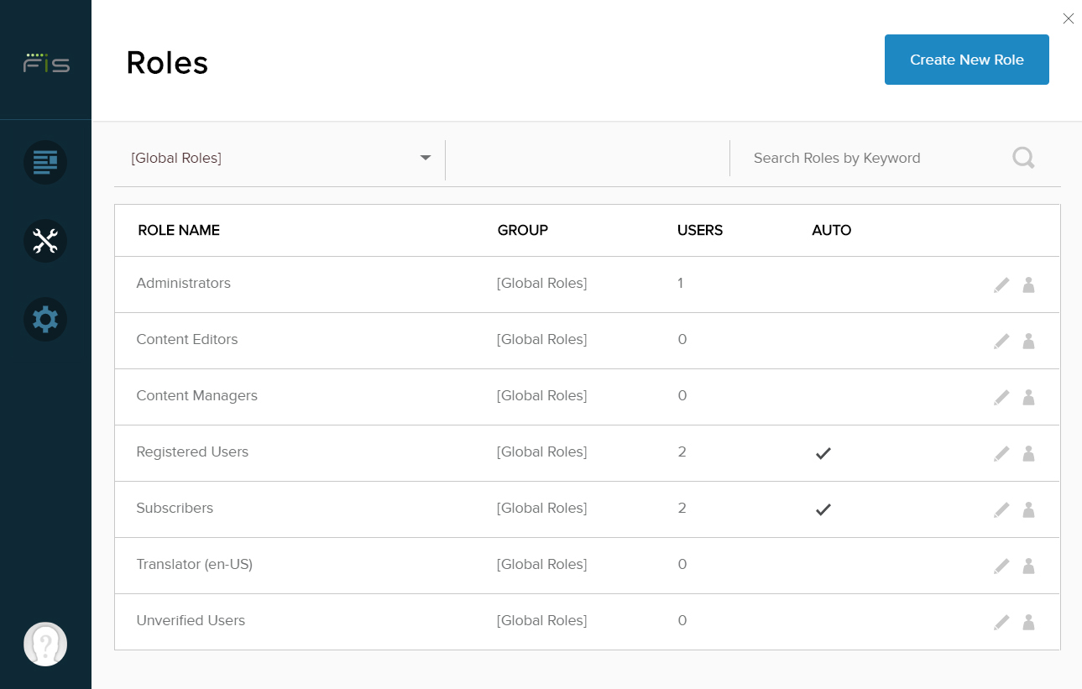Select the Content Managers role name

tap(197, 396)
